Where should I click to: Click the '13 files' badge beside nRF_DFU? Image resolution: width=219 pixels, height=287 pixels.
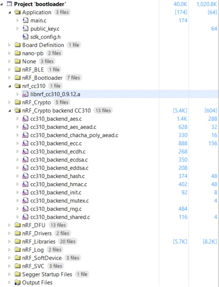click(x=58, y=225)
